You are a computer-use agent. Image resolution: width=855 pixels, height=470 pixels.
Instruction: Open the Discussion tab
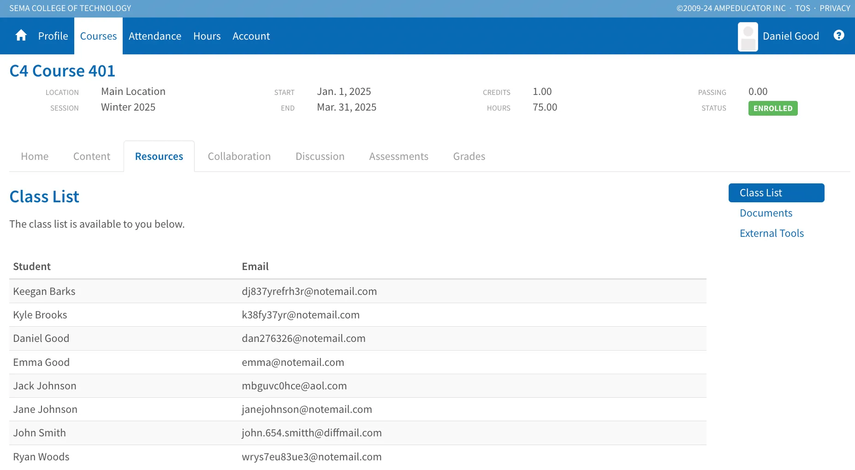pos(320,156)
